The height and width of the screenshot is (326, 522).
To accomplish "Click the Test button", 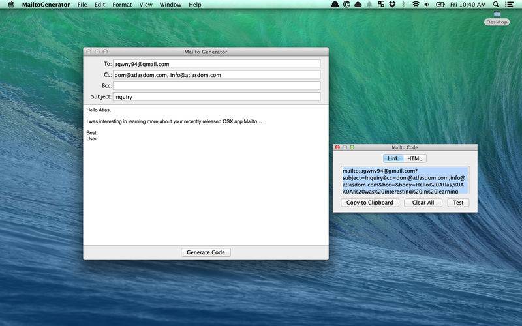I will click(x=458, y=203).
